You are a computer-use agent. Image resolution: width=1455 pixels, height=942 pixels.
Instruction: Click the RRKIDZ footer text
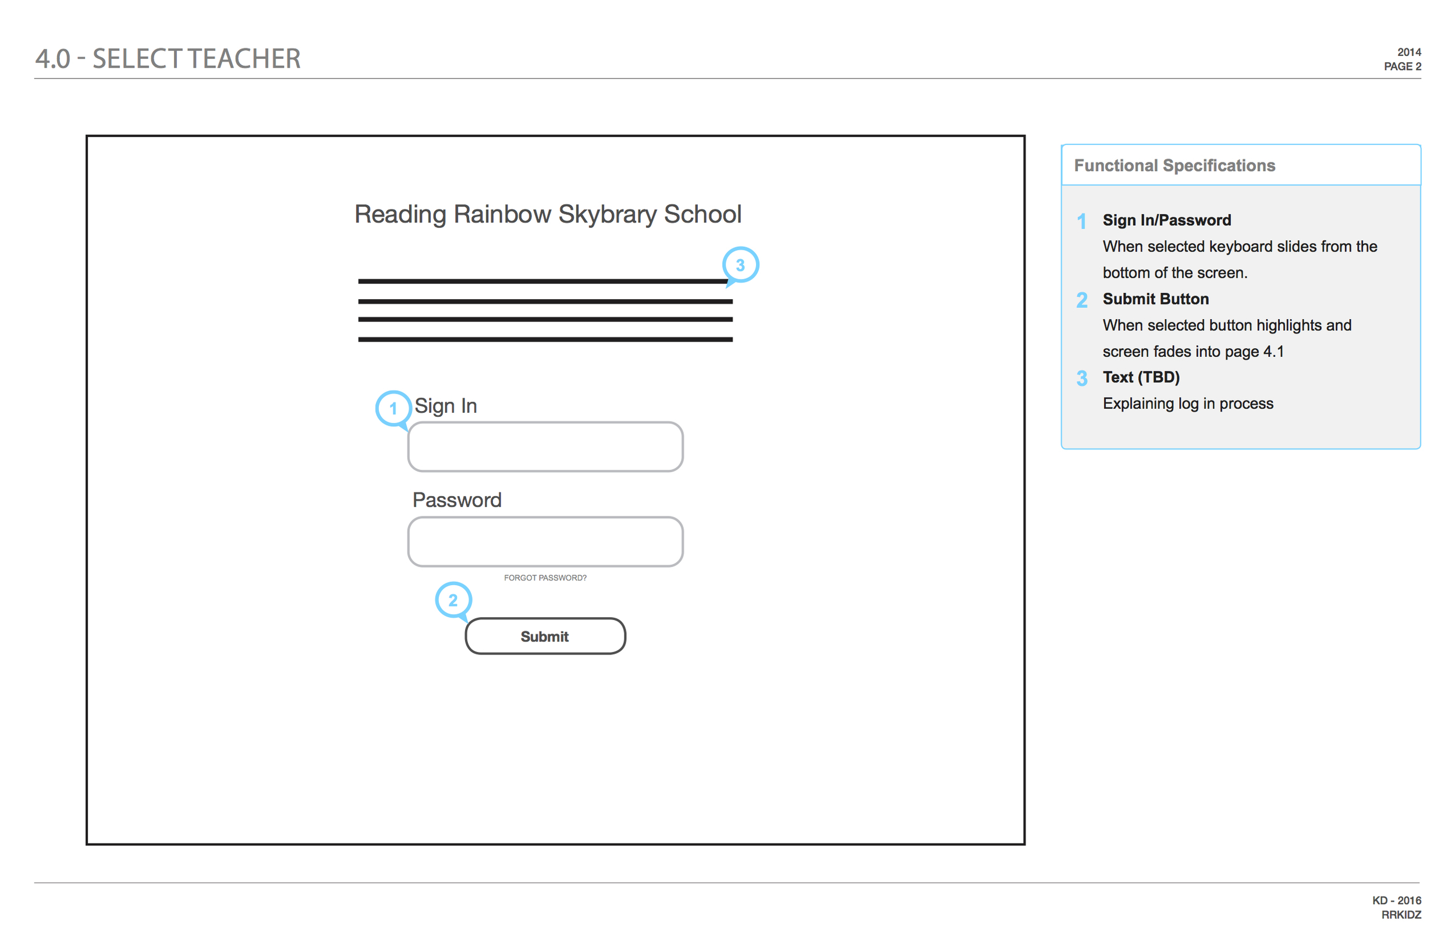1401,915
